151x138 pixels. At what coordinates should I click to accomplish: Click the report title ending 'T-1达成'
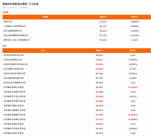20,4
